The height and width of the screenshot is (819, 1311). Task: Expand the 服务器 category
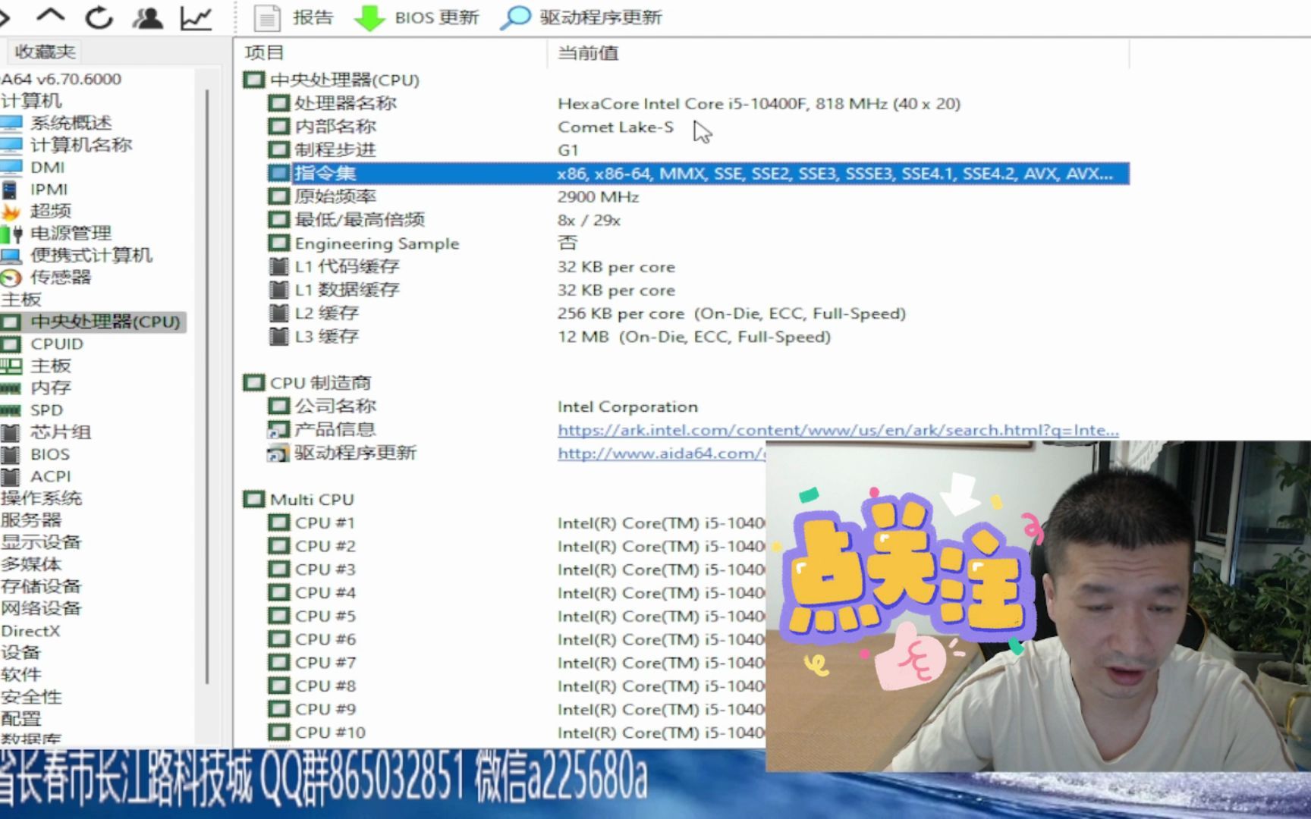point(30,519)
